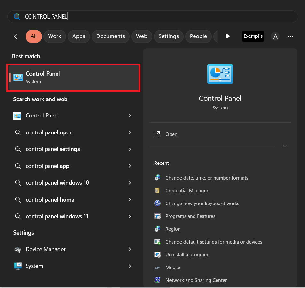Screen dimensions: 305x288
Task: Open Change how your keyboard works
Action: (x=202, y=204)
